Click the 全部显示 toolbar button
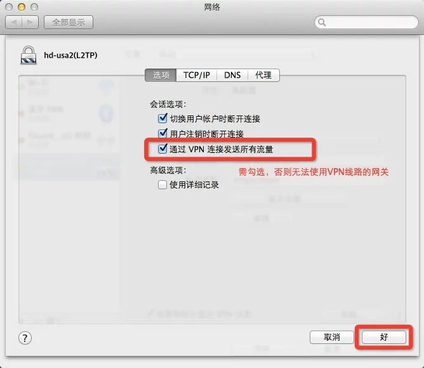Image resolution: width=424 pixels, height=368 pixels. pos(69,22)
